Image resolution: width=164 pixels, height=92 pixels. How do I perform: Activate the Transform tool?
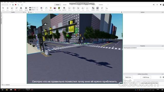pyautogui.click(x=21, y=9)
